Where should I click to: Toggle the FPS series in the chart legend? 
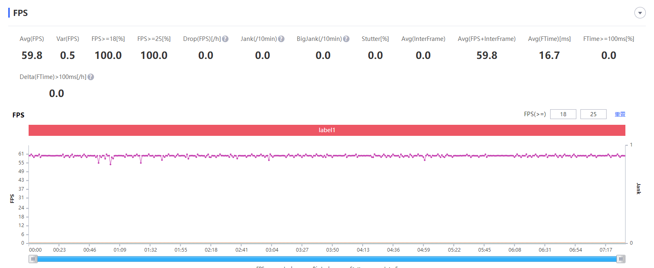(x=260, y=267)
